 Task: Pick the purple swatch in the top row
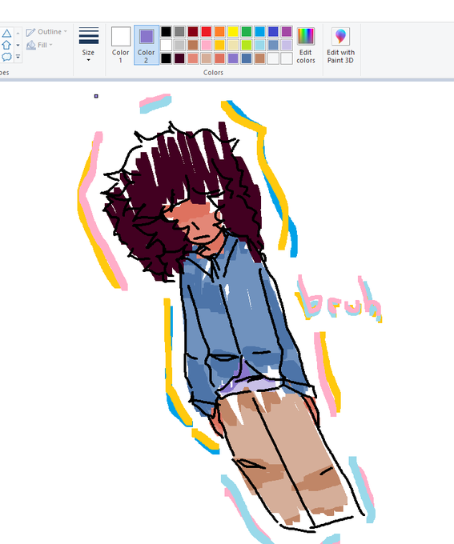pos(287,31)
